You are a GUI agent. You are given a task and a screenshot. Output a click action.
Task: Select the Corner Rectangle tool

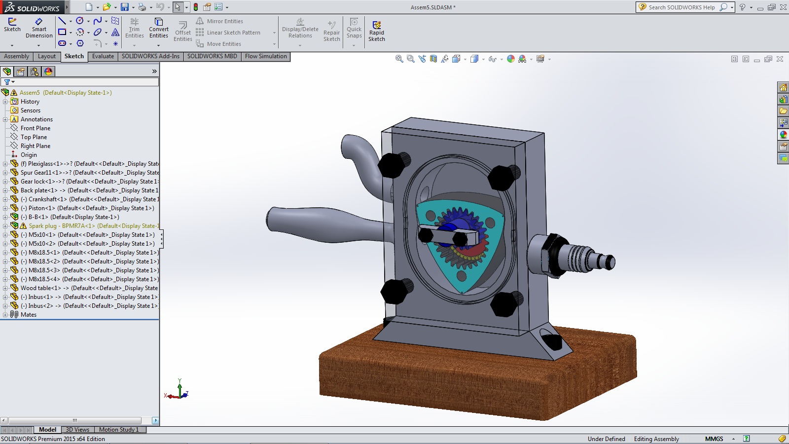(62, 32)
